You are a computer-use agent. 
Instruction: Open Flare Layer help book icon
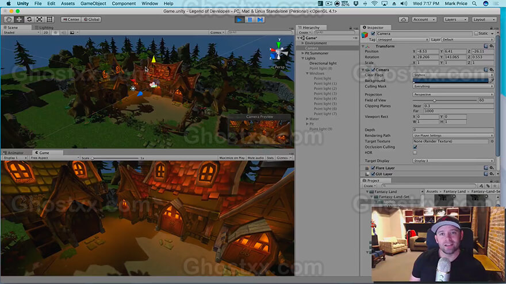(486, 168)
